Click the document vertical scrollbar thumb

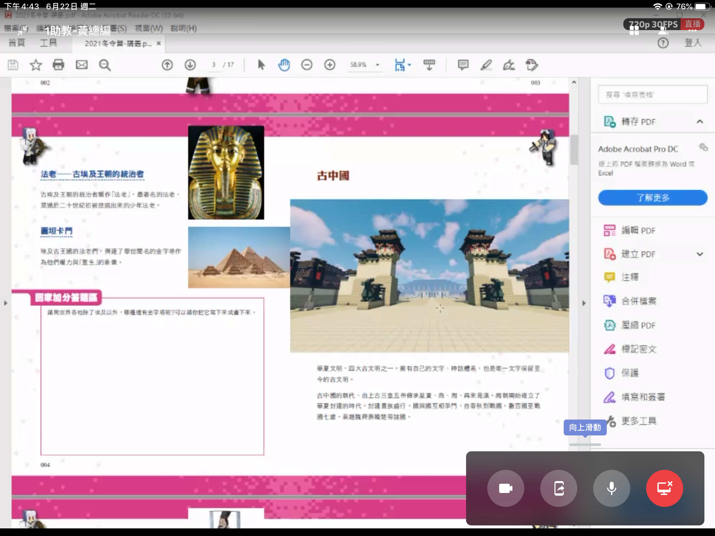pyautogui.click(x=574, y=150)
